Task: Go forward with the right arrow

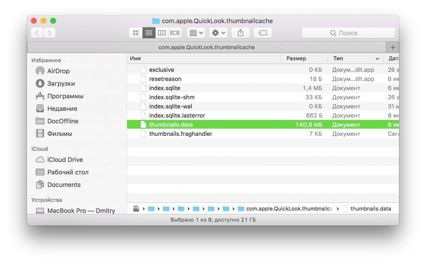Action: point(50,33)
